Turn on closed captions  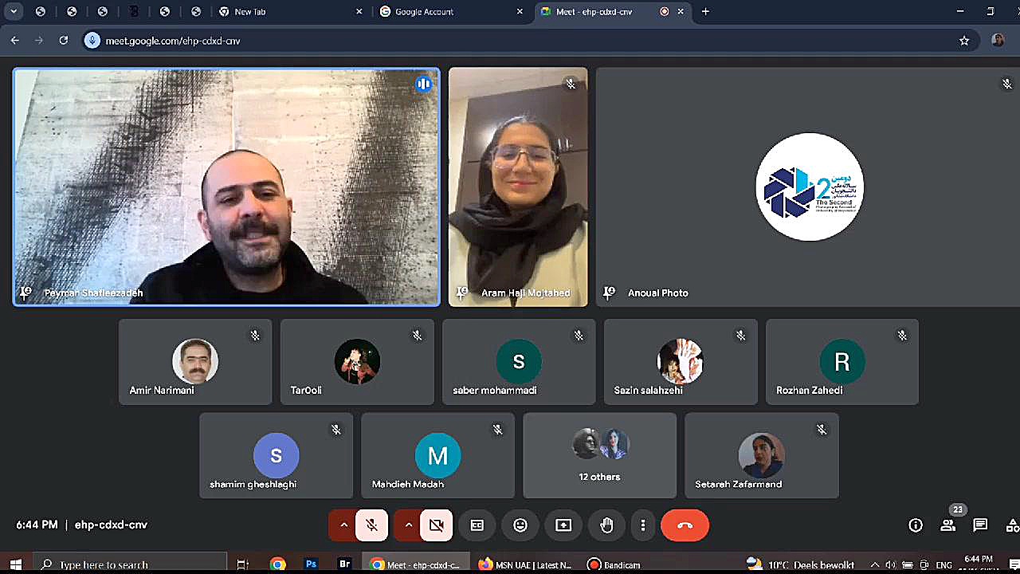477,525
